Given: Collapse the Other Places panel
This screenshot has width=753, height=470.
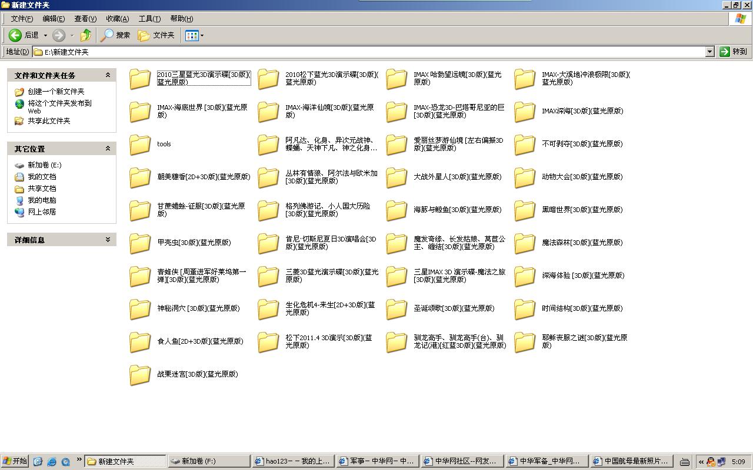Looking at the screenshot, I should 108,149.
